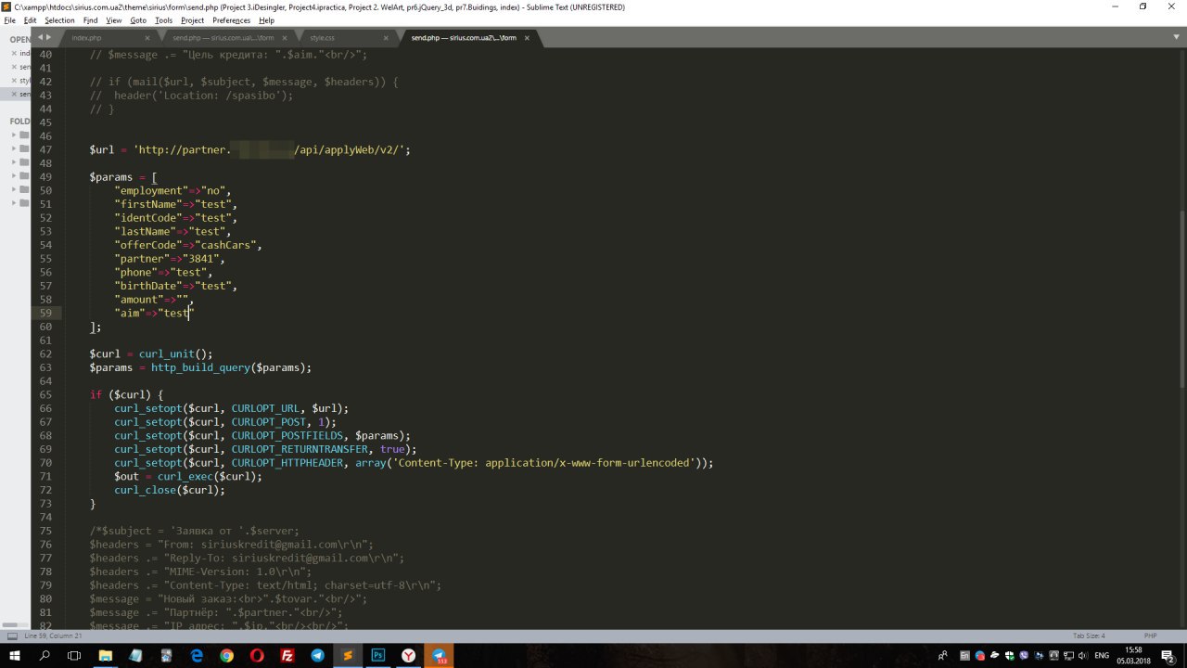This screenshot has height=668, width=1187.
Task: Open Opera browser from taskbar
Action: coord(257,655)
